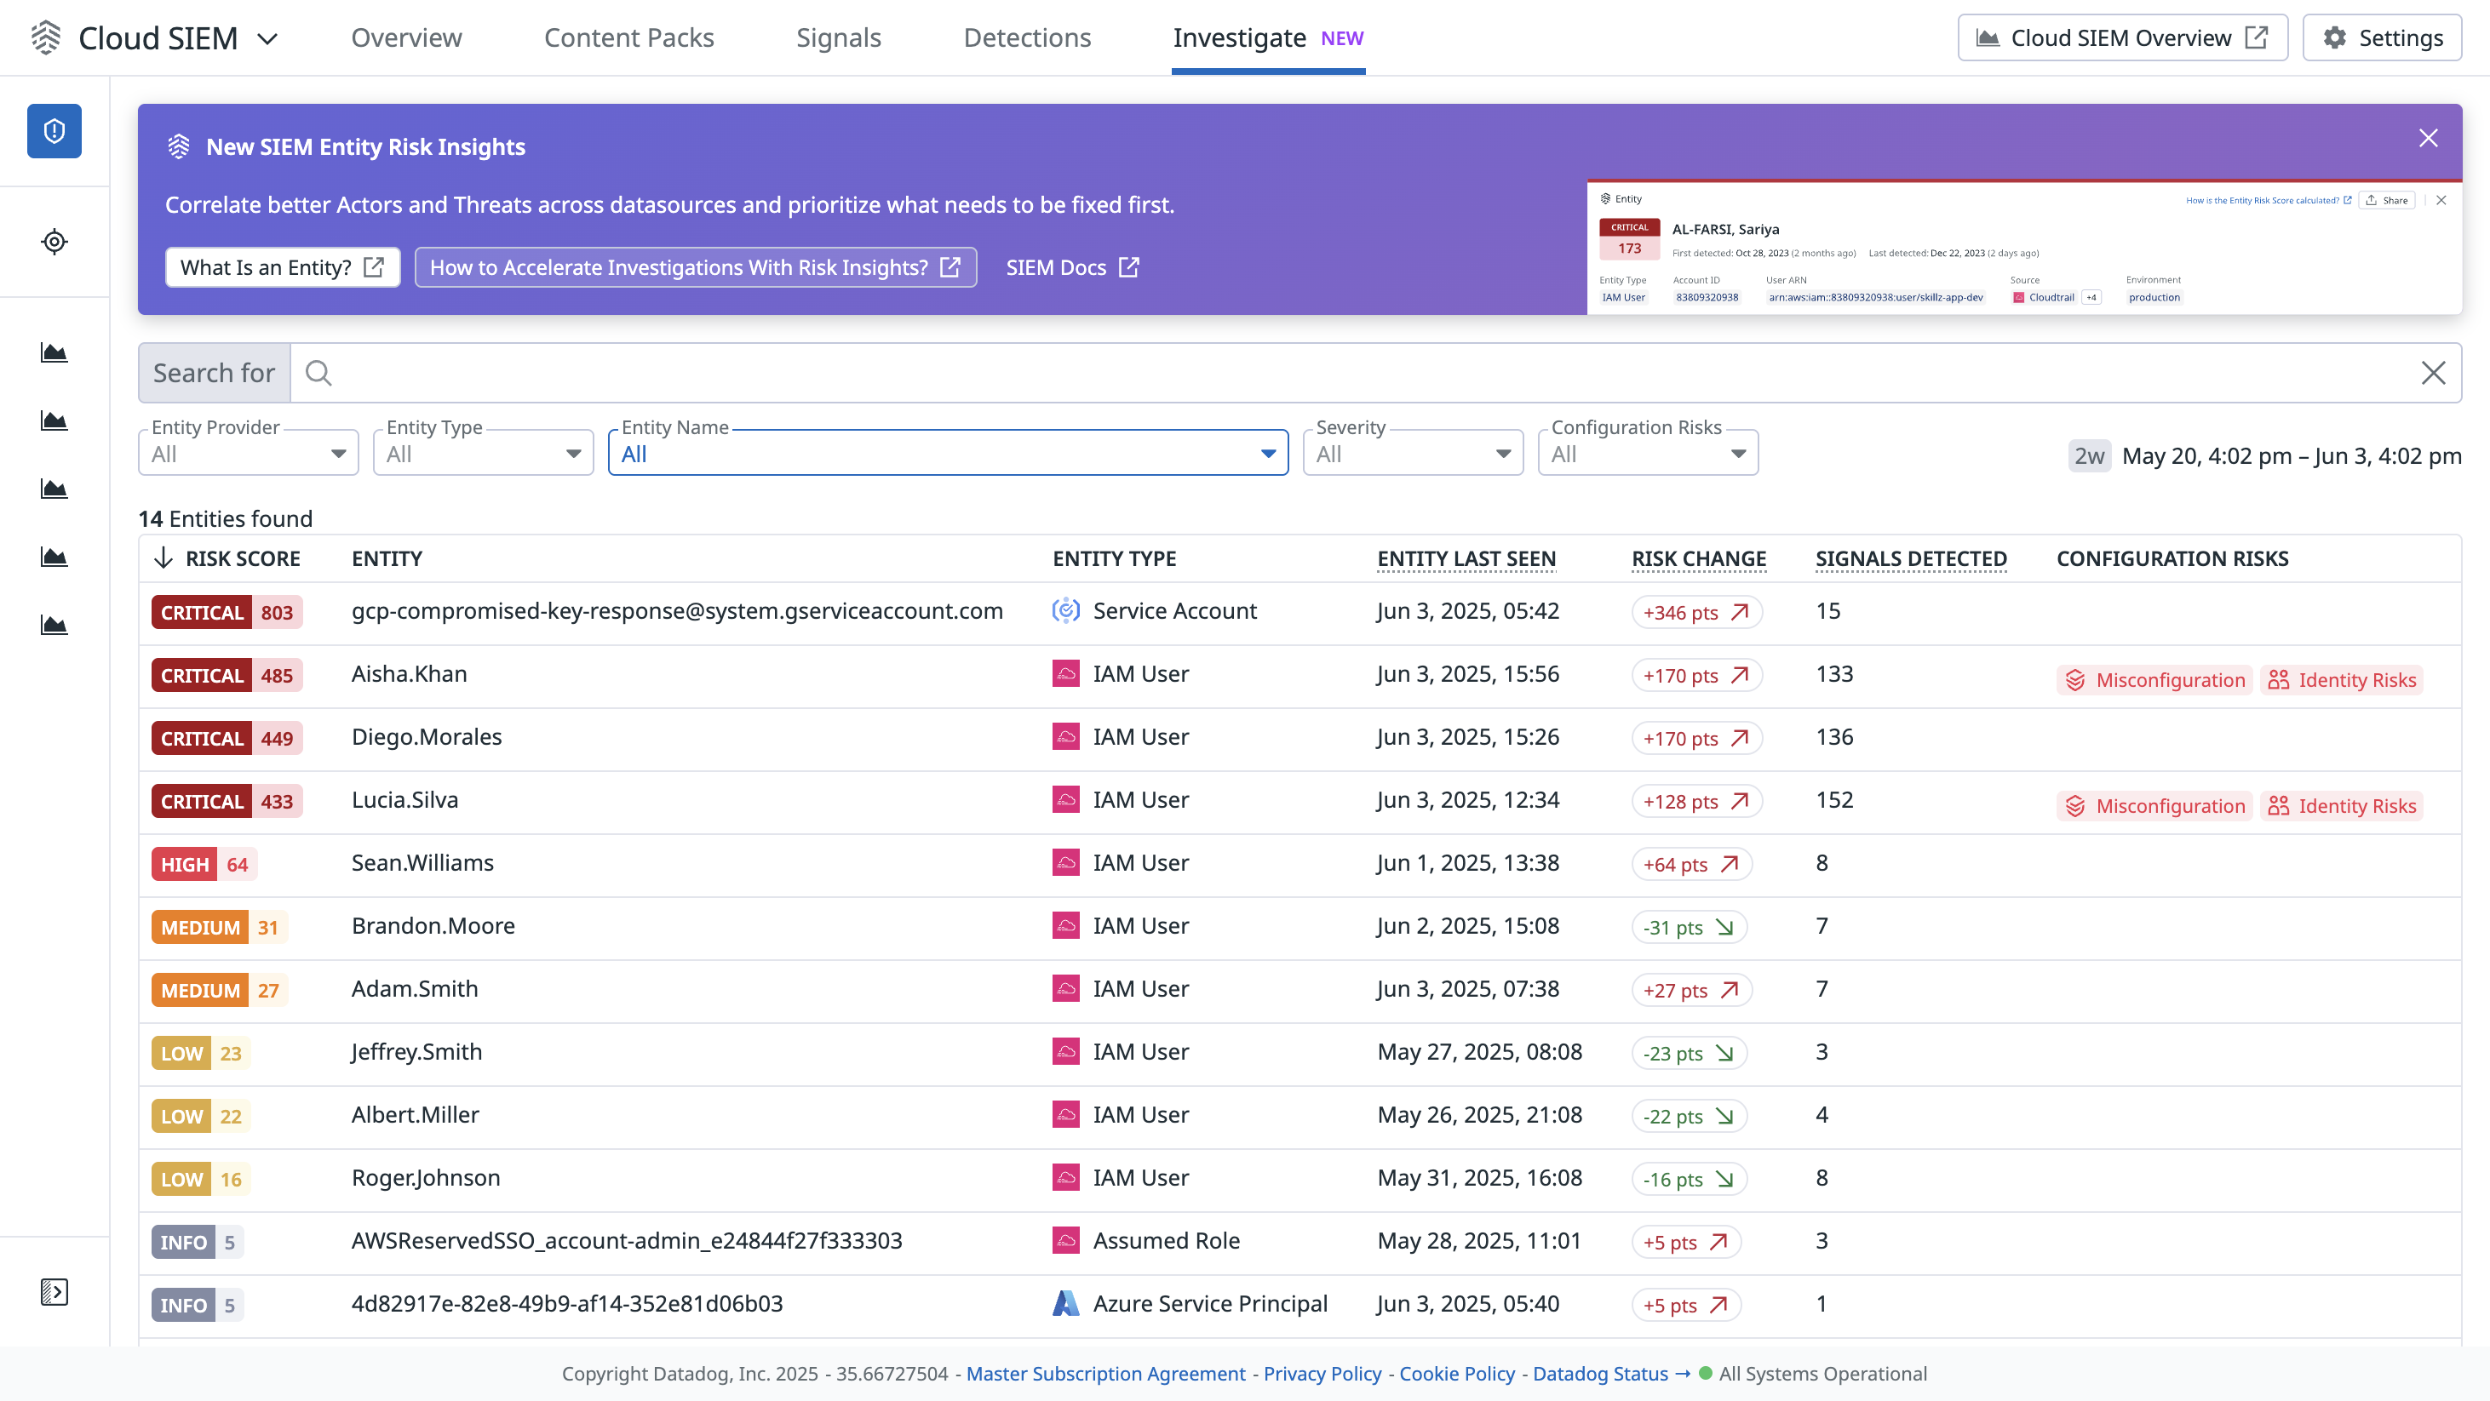Click the -23 pts risk change badge

[x=1689, y=1053]
